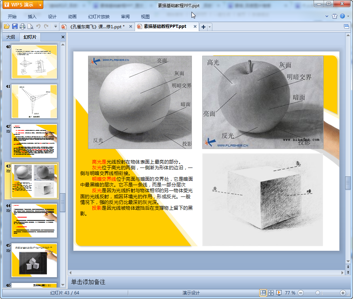Screen dimensions: 353x299
Task: Click the animation star icon under slide 42
Action: pos(8,131)
